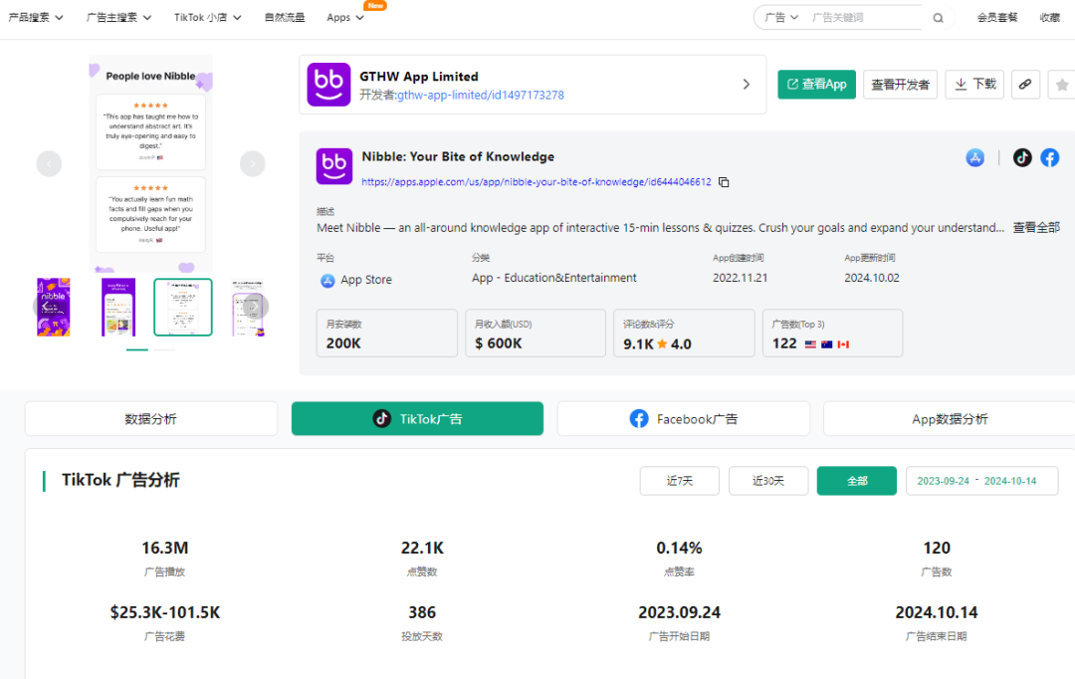The height and width of the screenshot is (679, 1075).
Task: Favorite the app with star button
Action: 1061,85
